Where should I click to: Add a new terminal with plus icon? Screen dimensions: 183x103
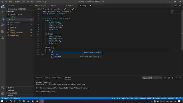165,78
